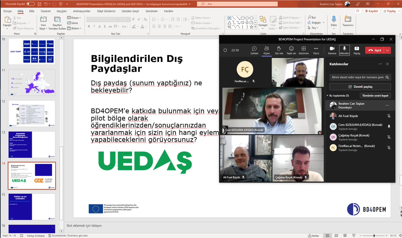This screenshot has height=238, width=402.
Task: Click the search icon in invite field
Action: point(387,77)
